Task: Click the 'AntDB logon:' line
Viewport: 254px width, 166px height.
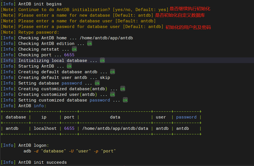Action: click(25, 145)
